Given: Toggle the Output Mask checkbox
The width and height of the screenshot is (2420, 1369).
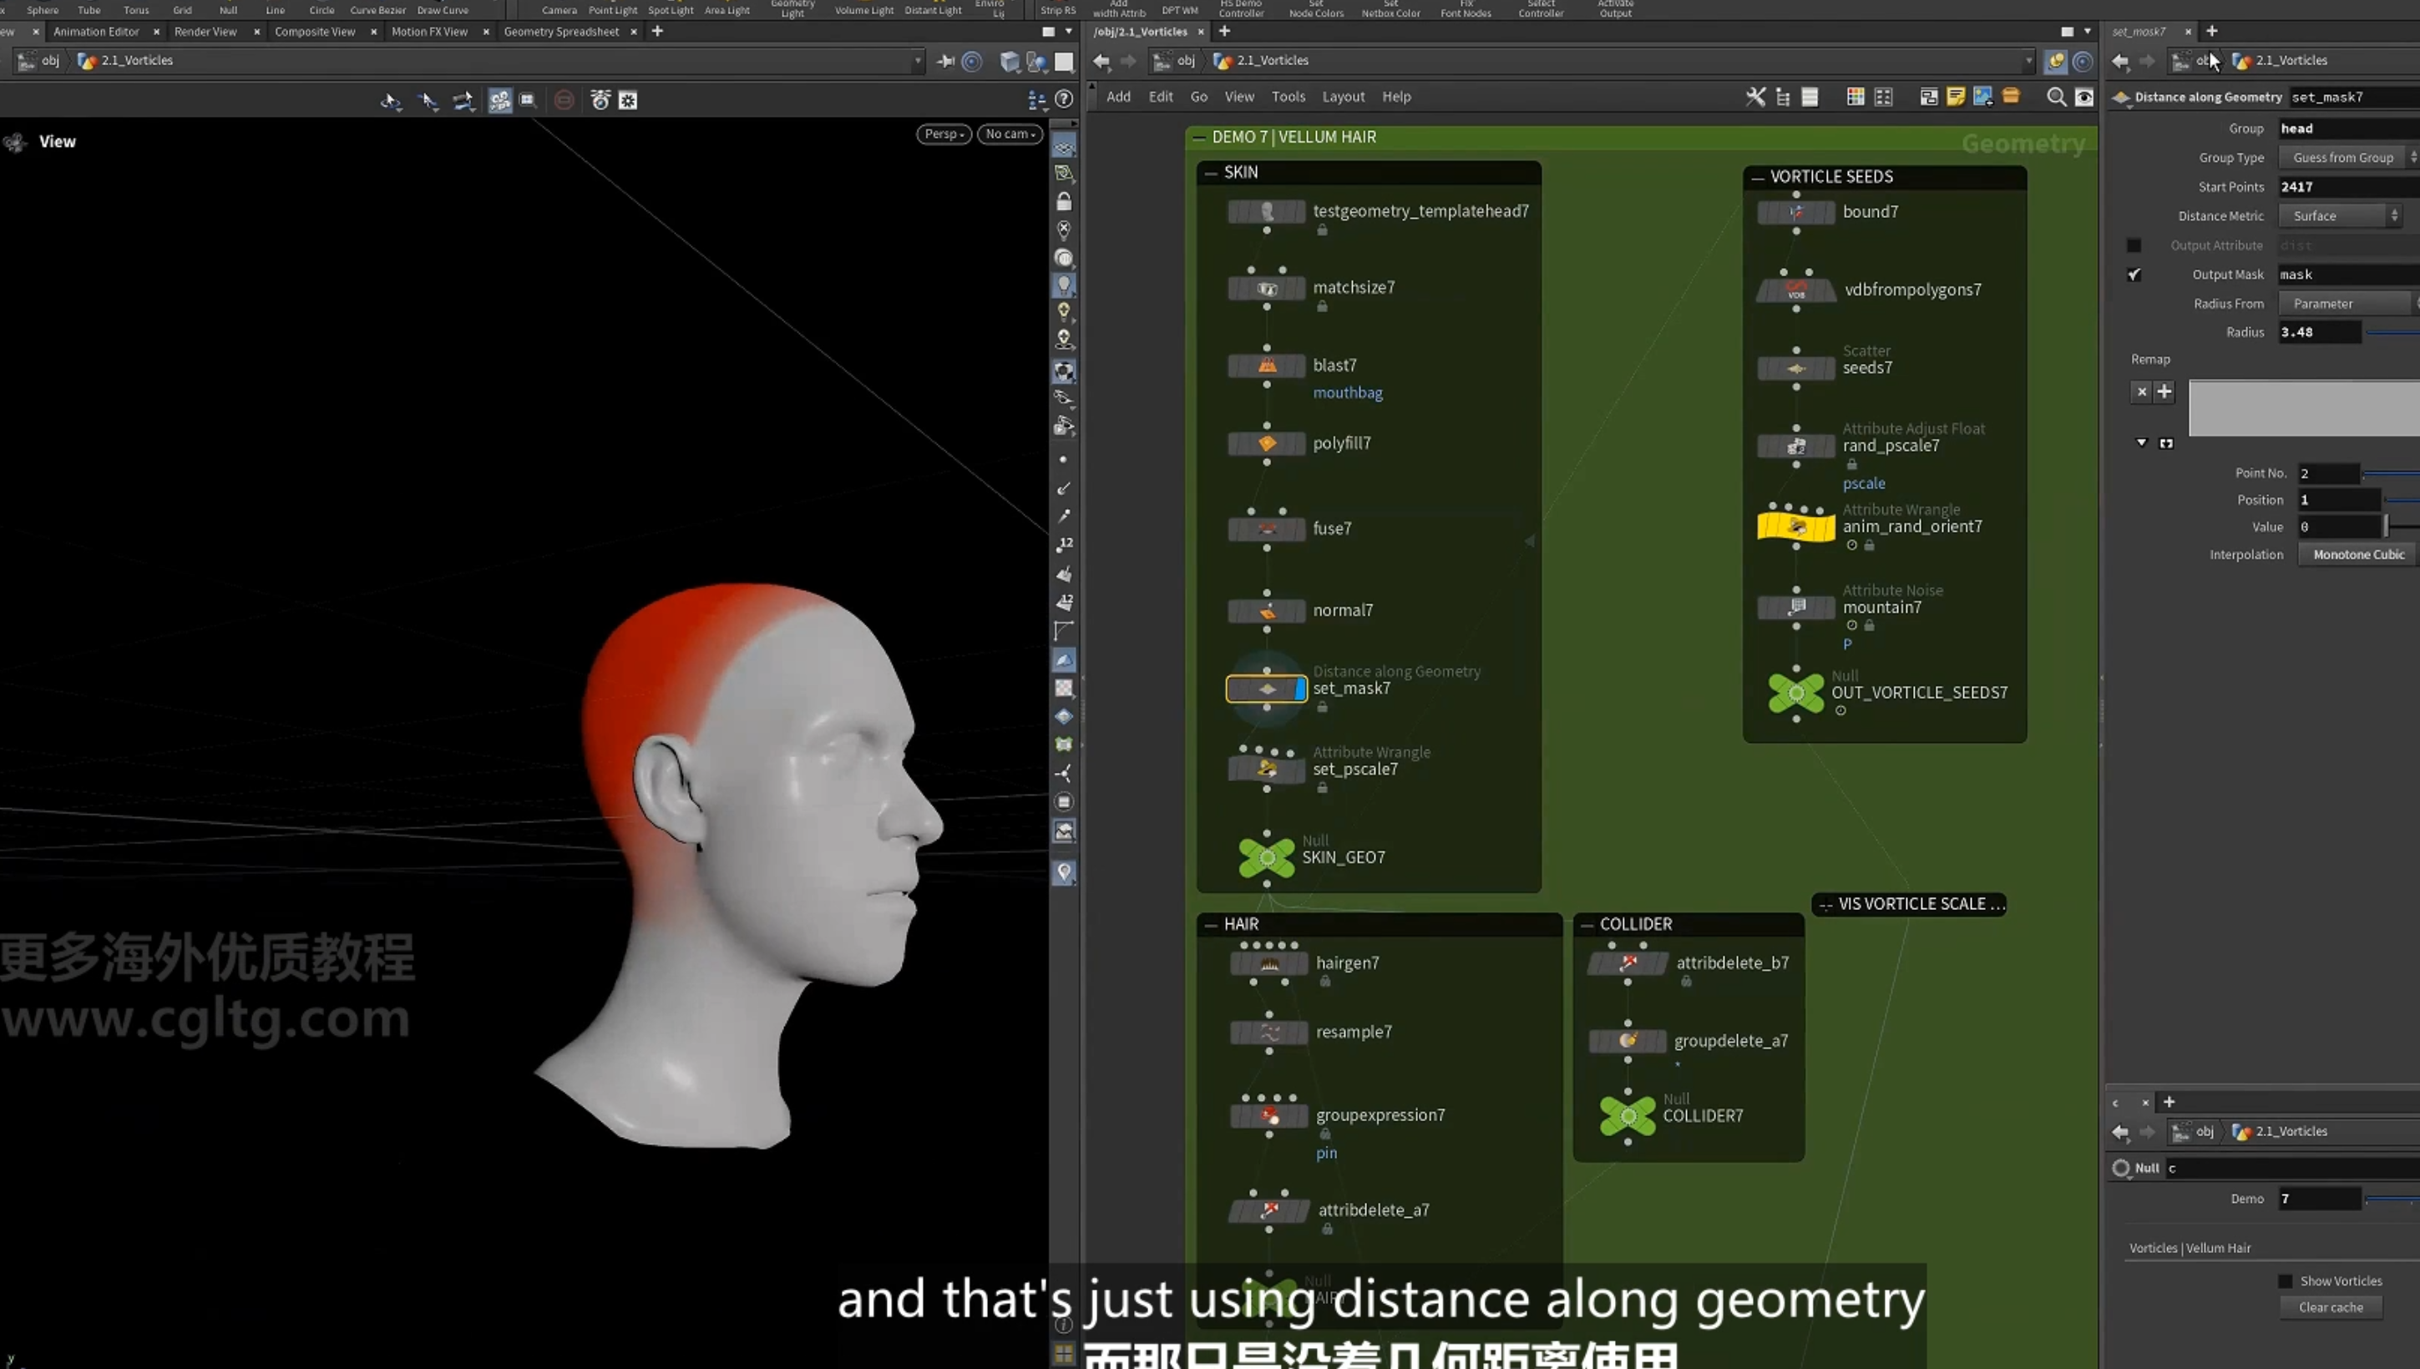Looking at the screenshot, I should coord(2134,275).
